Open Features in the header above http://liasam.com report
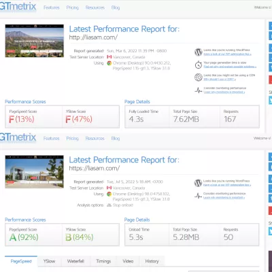The height and width of the screenshot is (272, 272). coord(52,7)
